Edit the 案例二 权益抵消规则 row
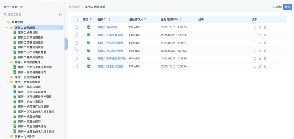 (260, 51)
